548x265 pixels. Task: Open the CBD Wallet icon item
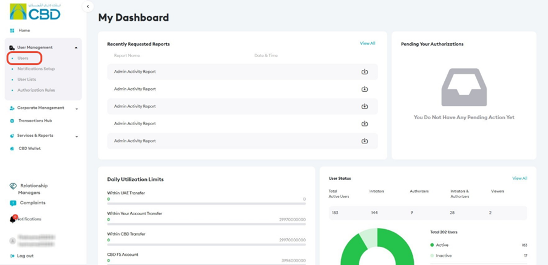12,148
